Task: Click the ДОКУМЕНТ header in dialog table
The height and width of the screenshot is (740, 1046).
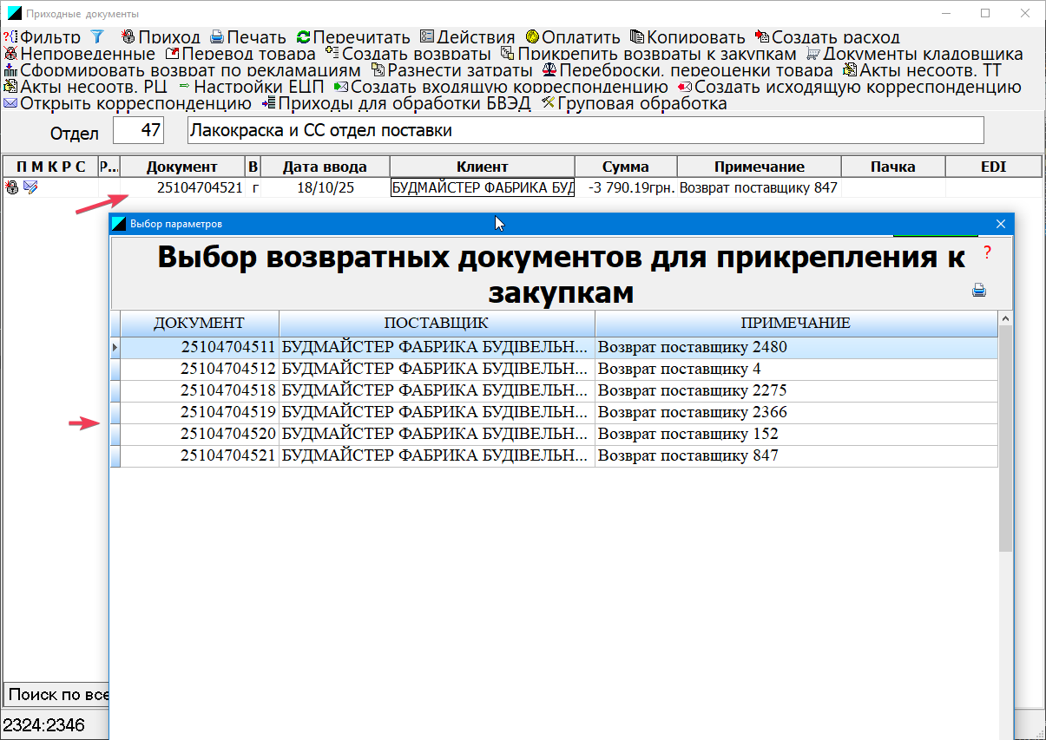Action: coord(200,324)
